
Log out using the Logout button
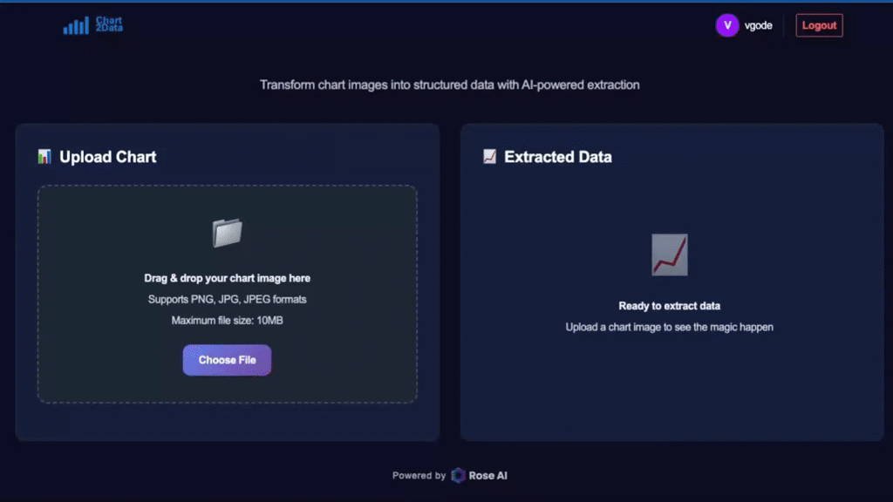click(x=819, y=25)
